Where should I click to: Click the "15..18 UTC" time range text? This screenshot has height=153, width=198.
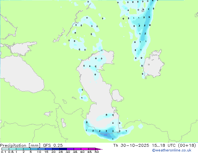[164, 146]
